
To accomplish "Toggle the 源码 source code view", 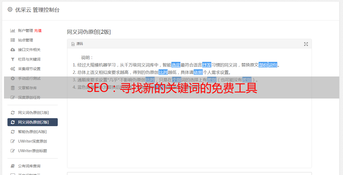I will pyautogui.click(x=77, y=44).
